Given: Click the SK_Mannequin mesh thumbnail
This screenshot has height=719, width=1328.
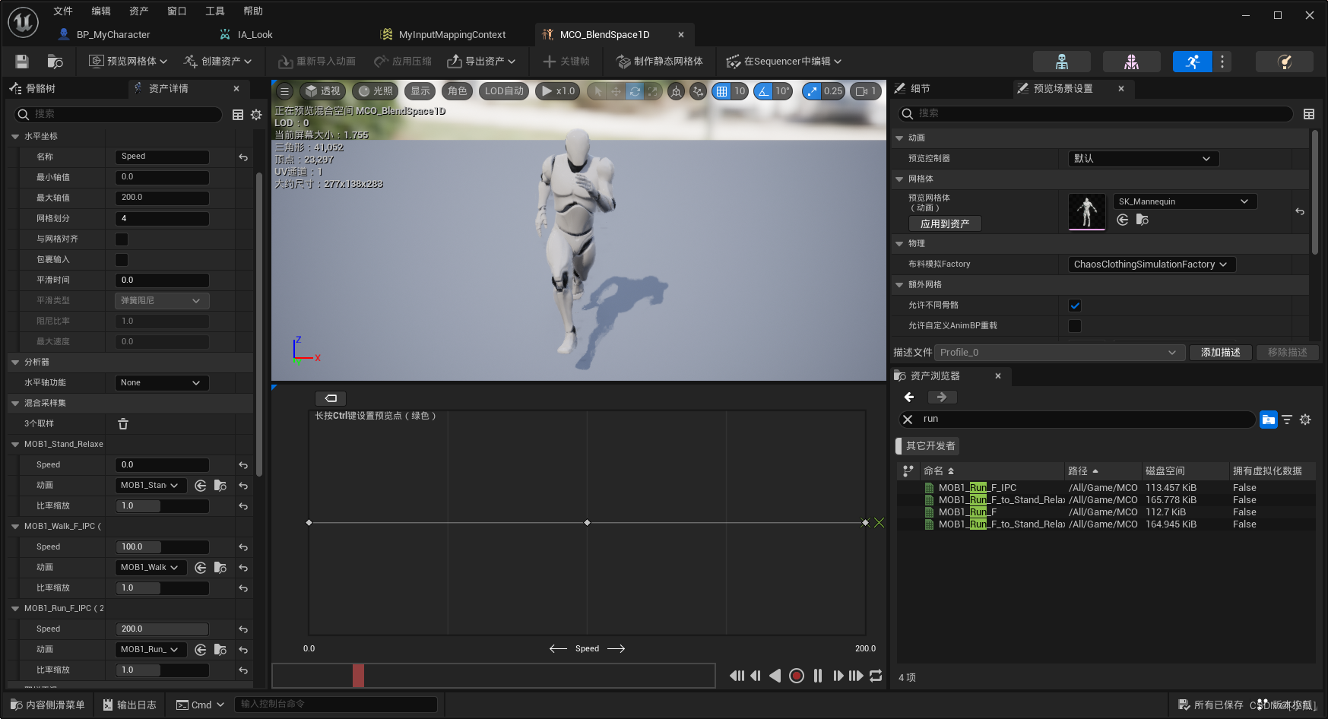Looking at the screenshot, I should point(1087,212).
